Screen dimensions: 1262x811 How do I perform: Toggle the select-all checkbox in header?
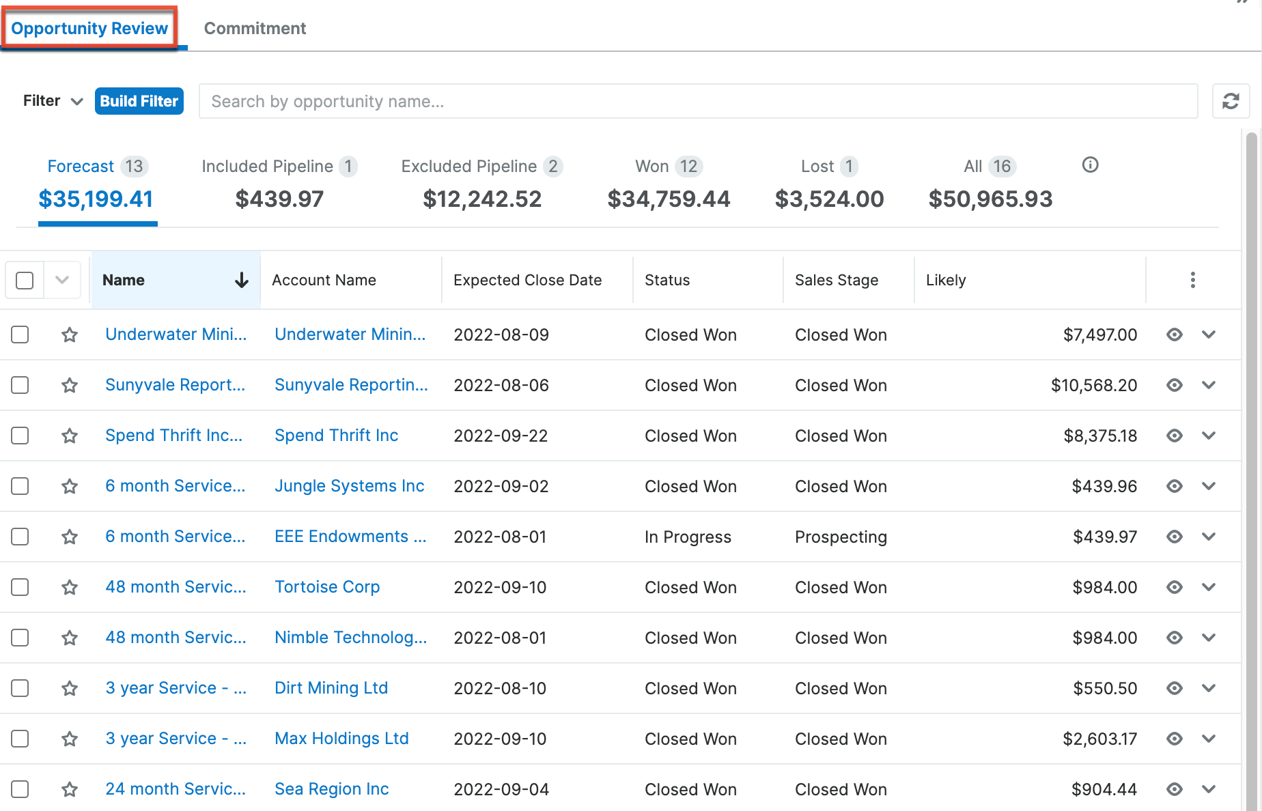point(25,280)
